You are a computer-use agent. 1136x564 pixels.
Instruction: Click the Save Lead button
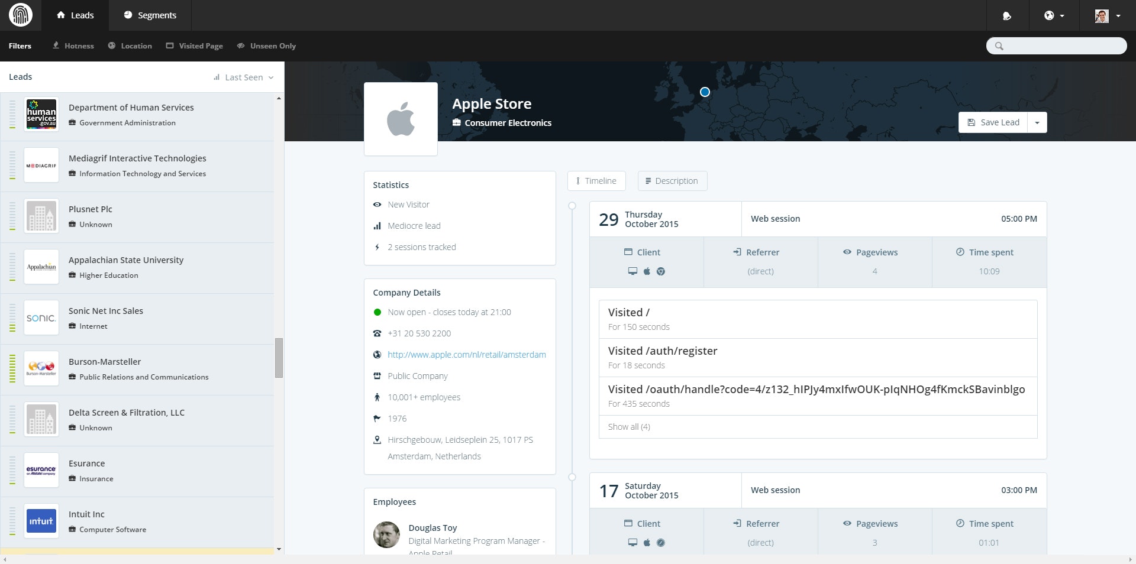(993, 122)
